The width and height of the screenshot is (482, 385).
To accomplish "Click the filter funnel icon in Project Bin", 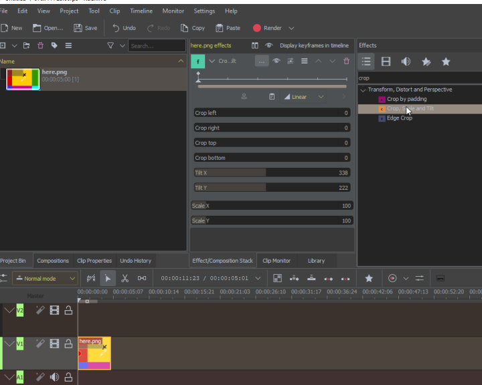I will pyautogui.click(x=110, y=45).
